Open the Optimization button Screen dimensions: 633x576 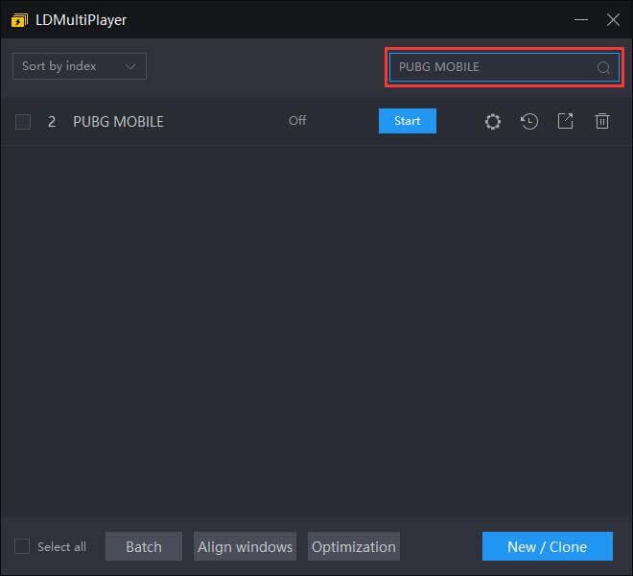354,546
